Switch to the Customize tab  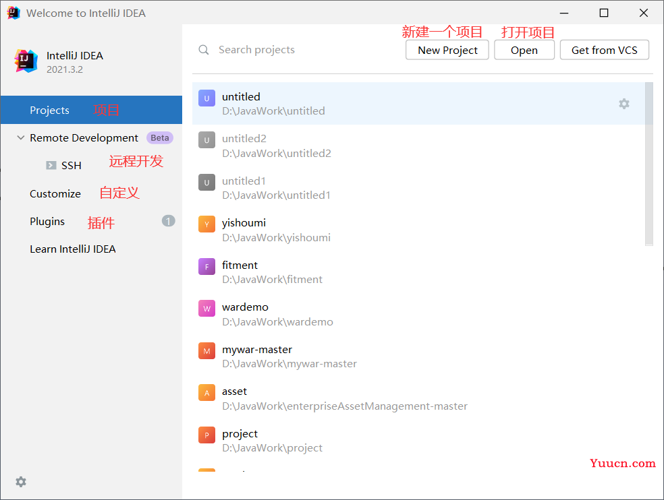pyautogui.click(x=55, y=194)
